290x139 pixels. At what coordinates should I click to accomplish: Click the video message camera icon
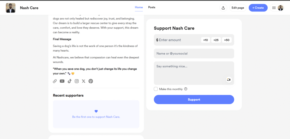tap(229, 80)
